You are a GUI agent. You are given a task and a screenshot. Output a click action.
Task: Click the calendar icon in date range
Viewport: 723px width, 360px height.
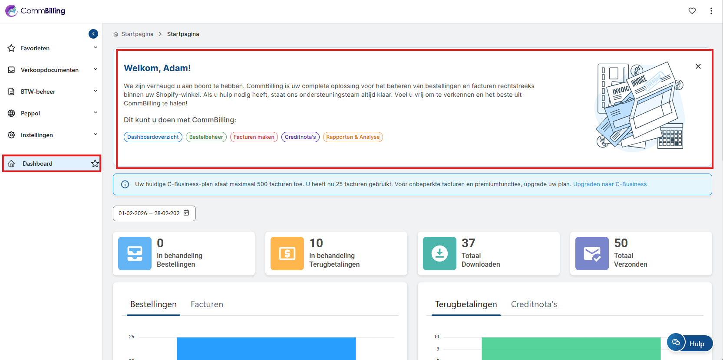tap(186, 213)
